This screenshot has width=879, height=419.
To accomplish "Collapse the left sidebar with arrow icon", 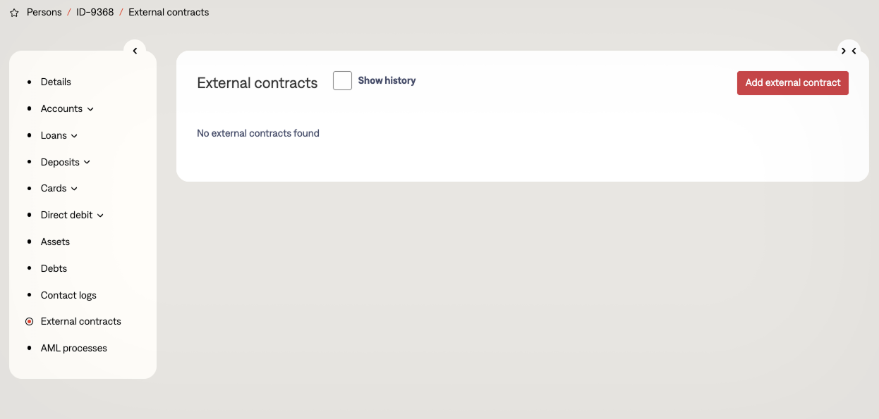I will click(135, 51).
